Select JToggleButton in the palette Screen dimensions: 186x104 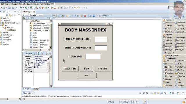pyautogui.click(x=168, y=70)
